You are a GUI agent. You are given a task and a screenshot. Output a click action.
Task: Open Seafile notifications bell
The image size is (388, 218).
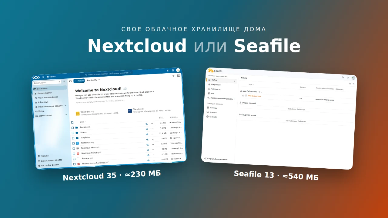click(x=348, y=78)
